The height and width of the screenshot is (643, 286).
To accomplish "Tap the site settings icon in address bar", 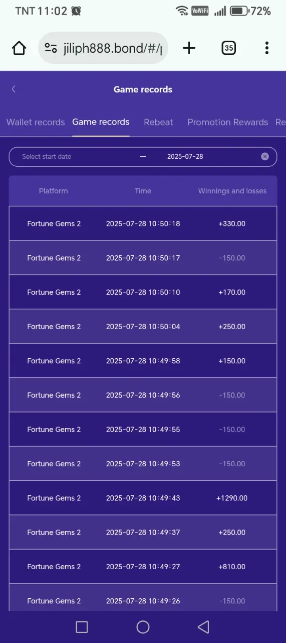I will point(51,48).
